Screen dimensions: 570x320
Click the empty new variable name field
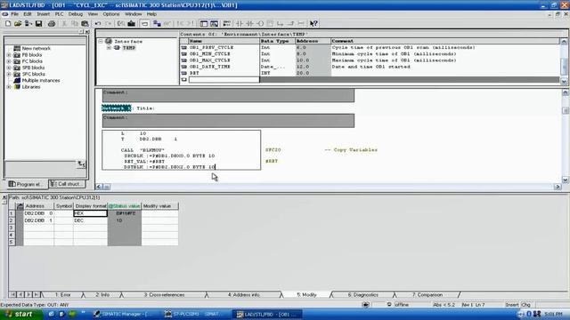(x=224, y=79)
